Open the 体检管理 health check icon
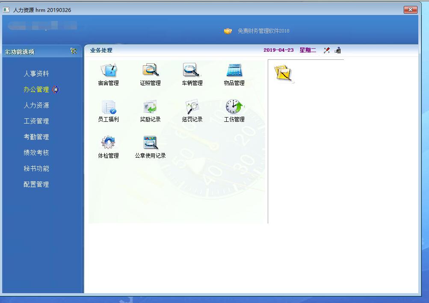Image resolution: width=429 pixels, height=303 pixels. pos(108,143)
